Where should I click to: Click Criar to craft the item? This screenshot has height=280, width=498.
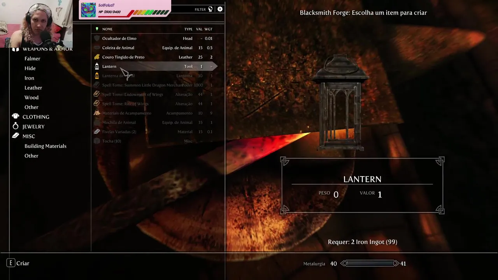[23, 263]
